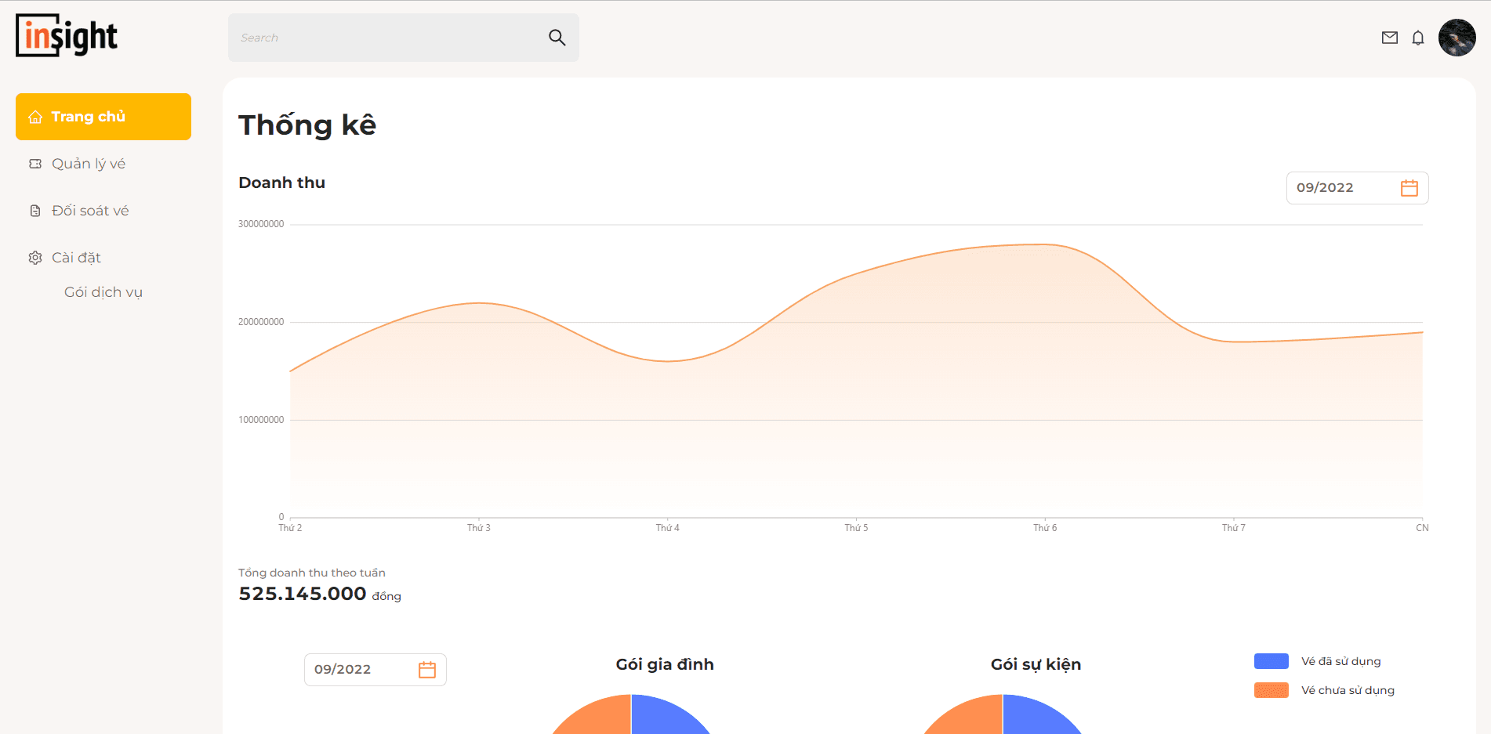The image size is (1491, 734).
Task: Click the 09/2022 field beside the pie charts
Action: [x=375, y=670]
